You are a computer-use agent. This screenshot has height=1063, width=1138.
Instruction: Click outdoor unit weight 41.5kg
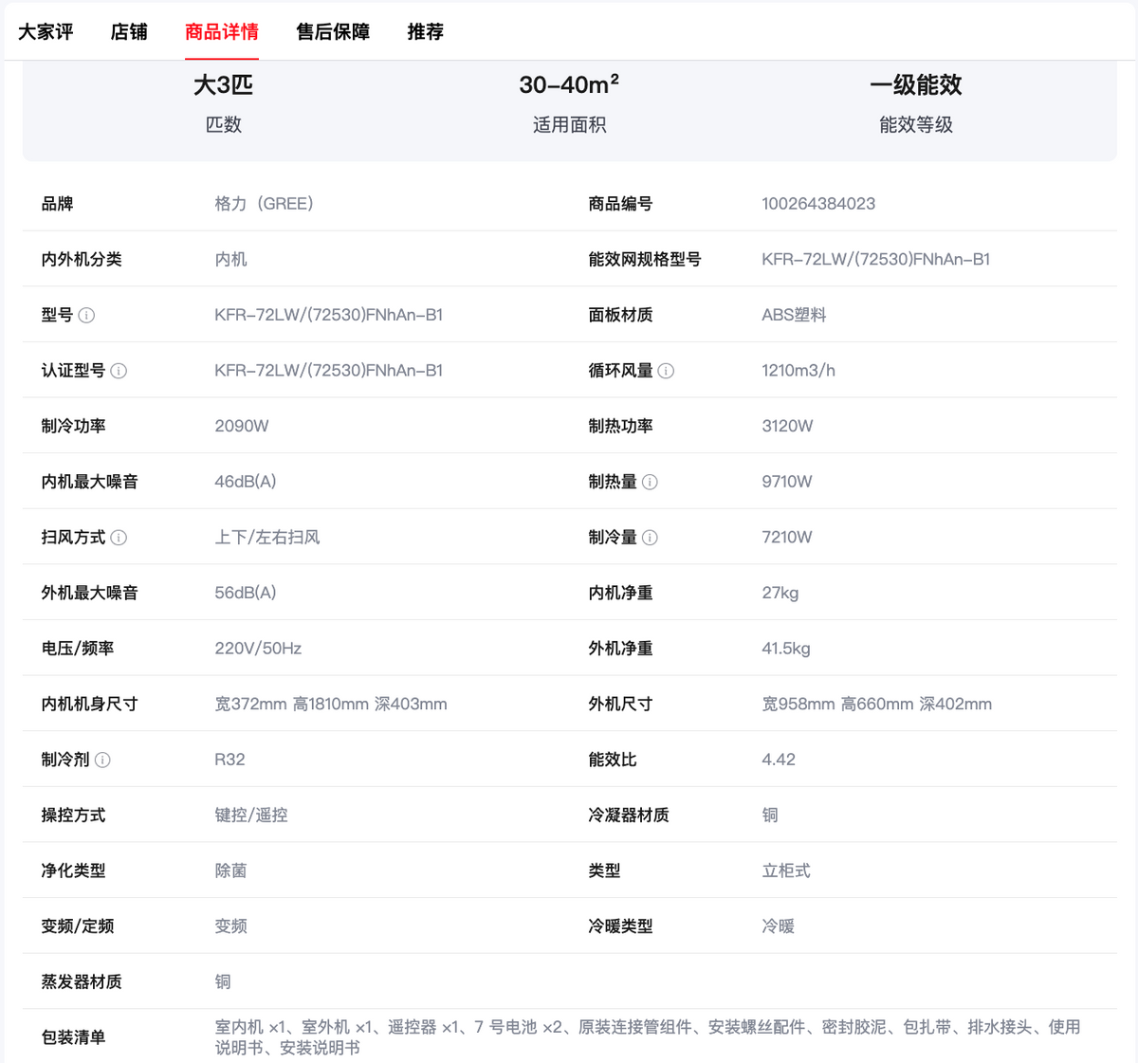point(786,649)
